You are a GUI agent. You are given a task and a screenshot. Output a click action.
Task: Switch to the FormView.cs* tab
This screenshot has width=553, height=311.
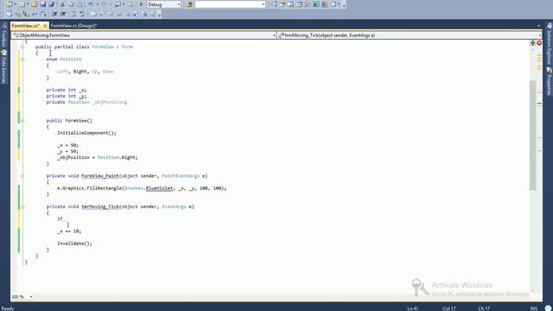click(25, 26)
